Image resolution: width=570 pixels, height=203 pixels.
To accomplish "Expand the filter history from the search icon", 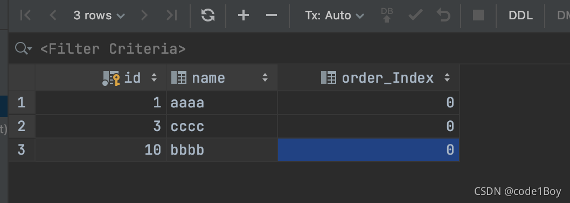I will click(x=24, y=48).
